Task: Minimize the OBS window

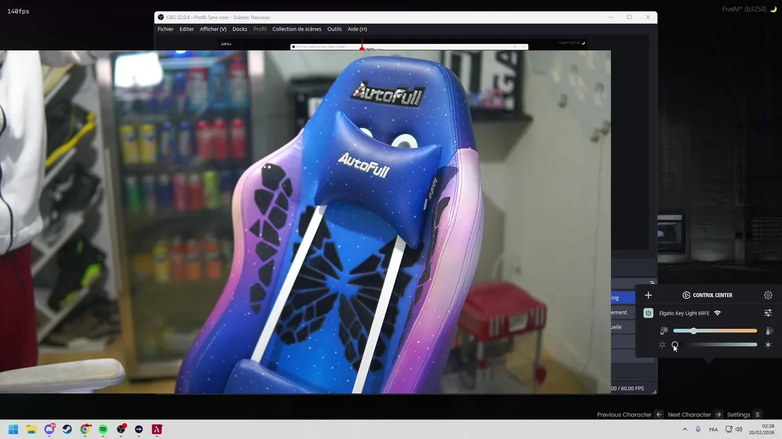Action: tap(610, 17)
